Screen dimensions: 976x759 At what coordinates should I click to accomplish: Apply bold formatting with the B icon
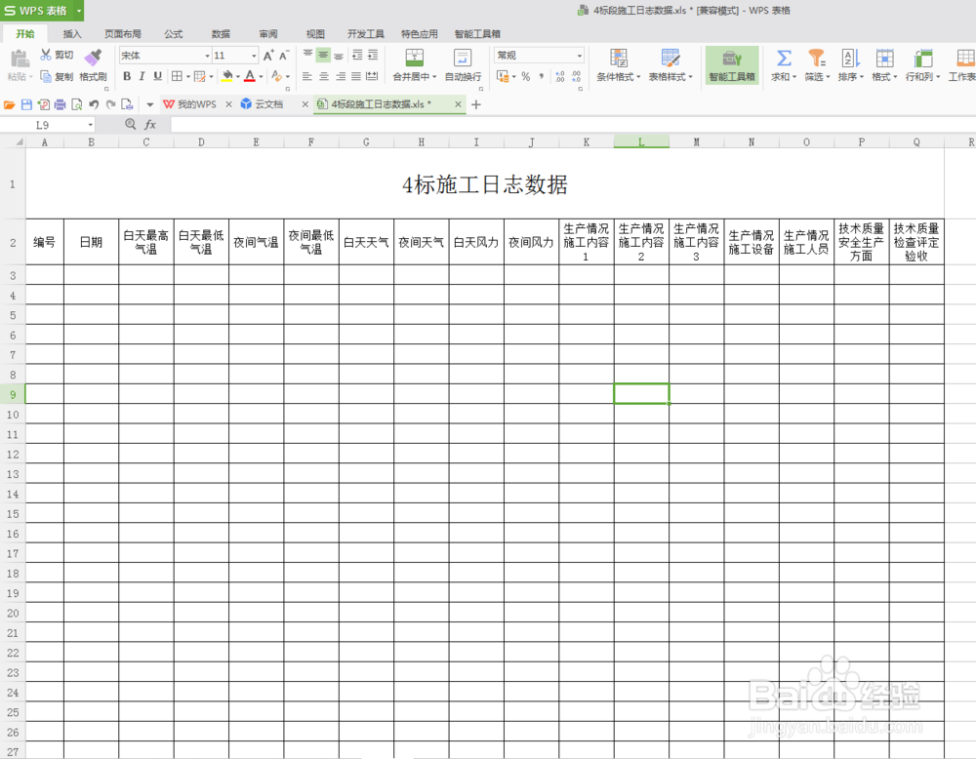pyautogui.click(x=128, y=76)
